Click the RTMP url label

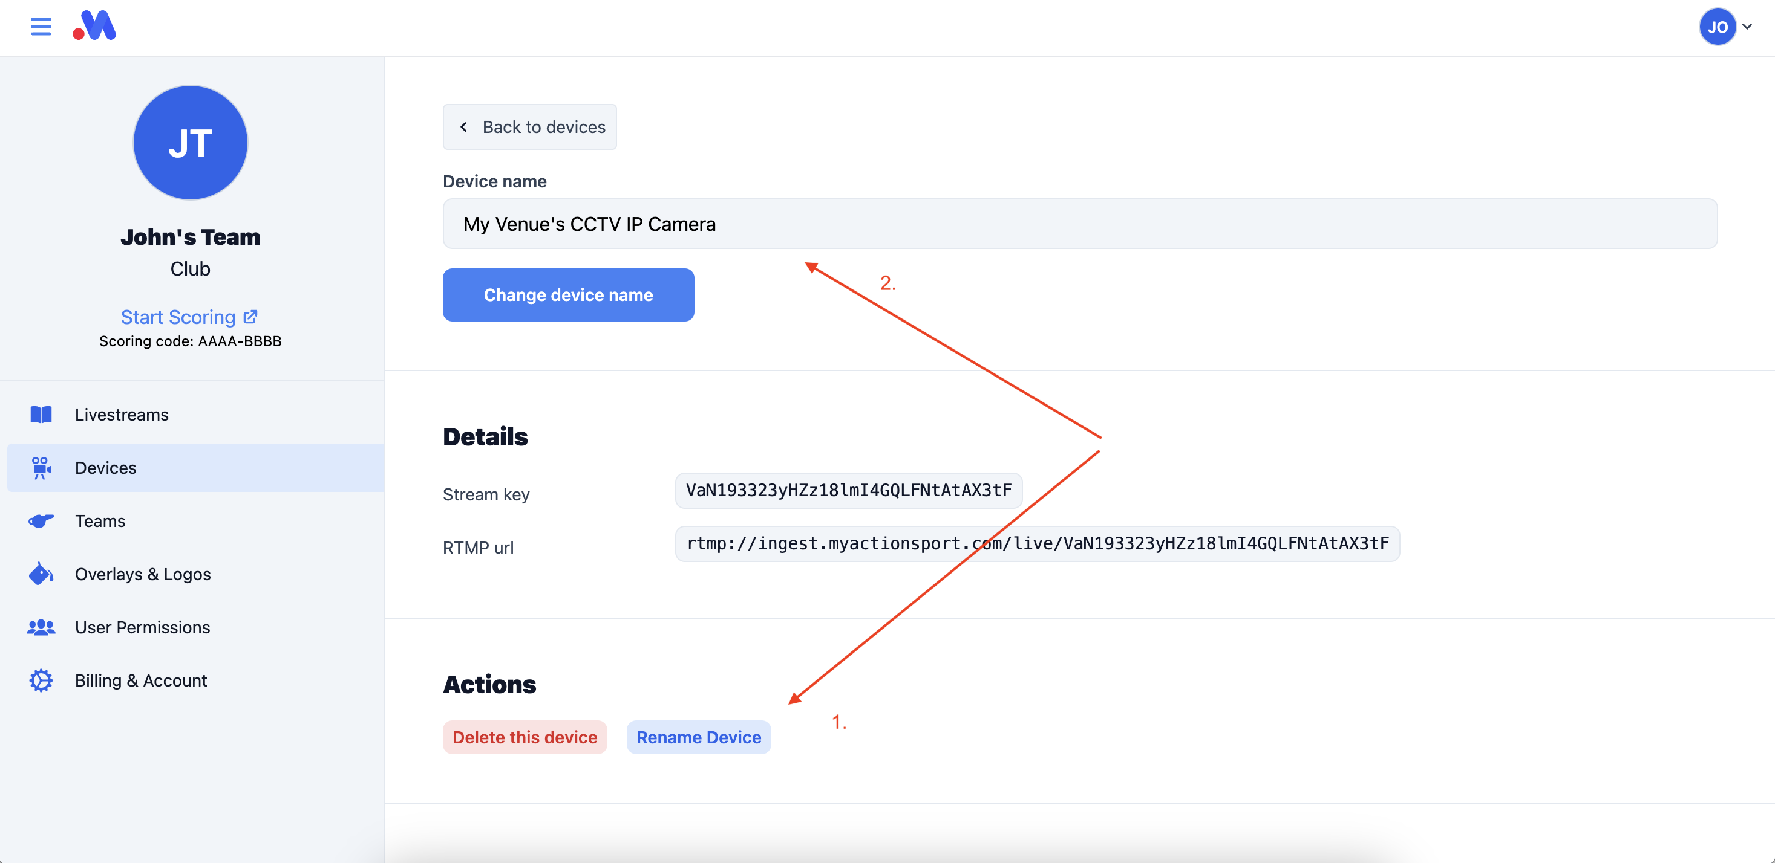[478, 547]
